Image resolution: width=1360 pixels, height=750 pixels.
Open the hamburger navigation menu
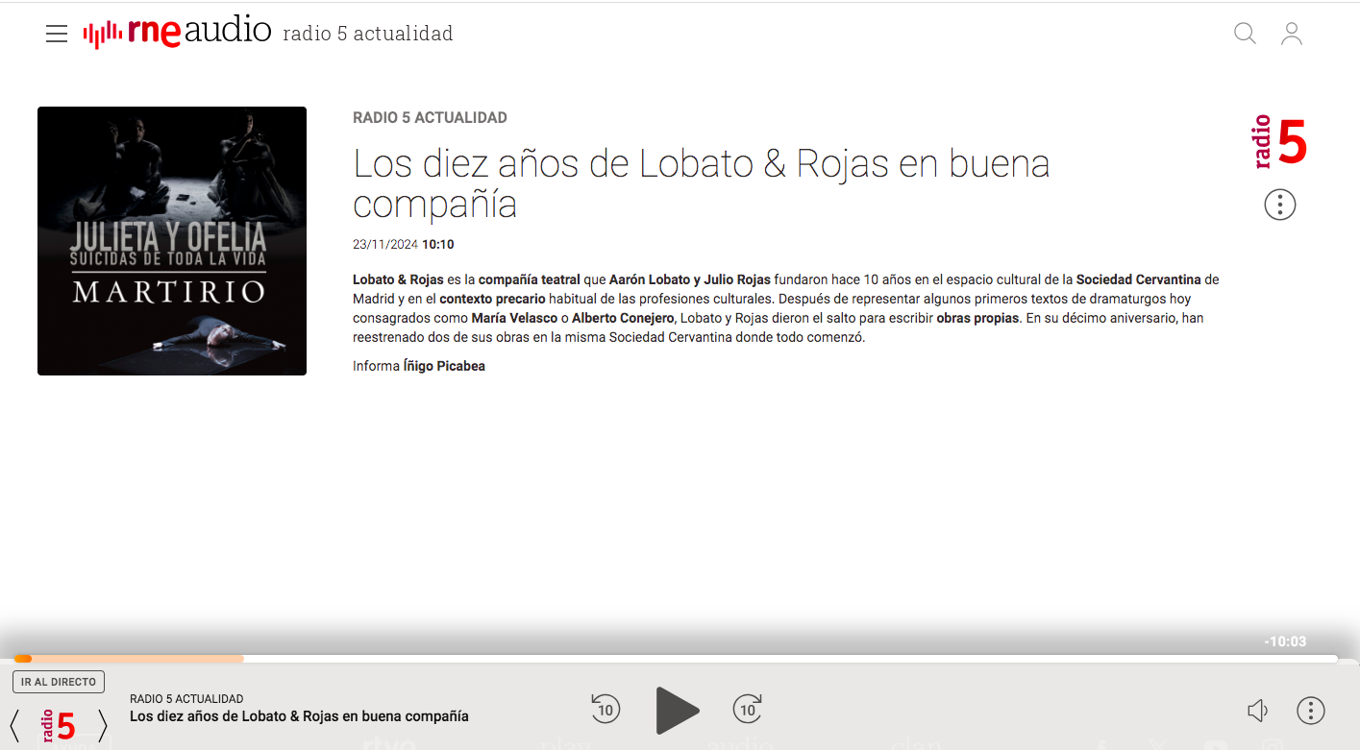point(57,35)
